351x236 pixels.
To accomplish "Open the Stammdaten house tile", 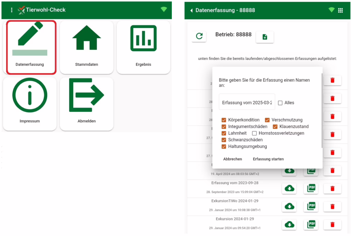I will tap(86, 47).
